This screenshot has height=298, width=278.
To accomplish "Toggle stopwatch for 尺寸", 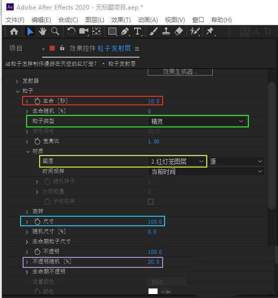I will 37,221.
